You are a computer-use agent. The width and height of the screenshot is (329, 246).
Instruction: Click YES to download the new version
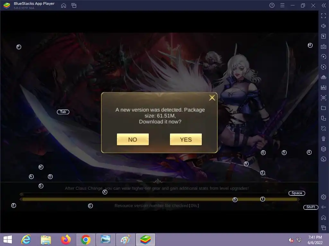click(x=186, y=139)
